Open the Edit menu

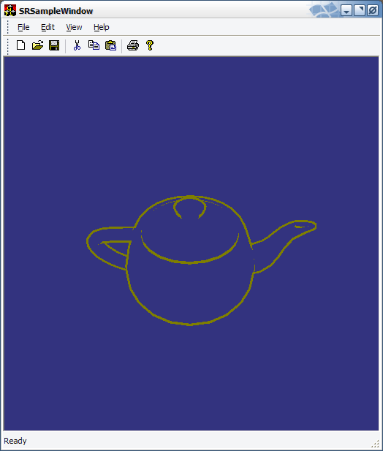pyautogui.click(x=48, y=27)
